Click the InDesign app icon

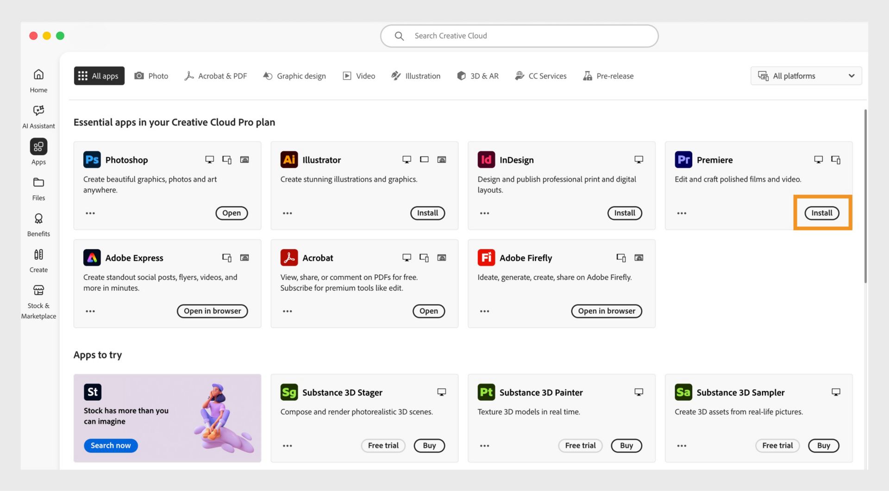[486, 160]
